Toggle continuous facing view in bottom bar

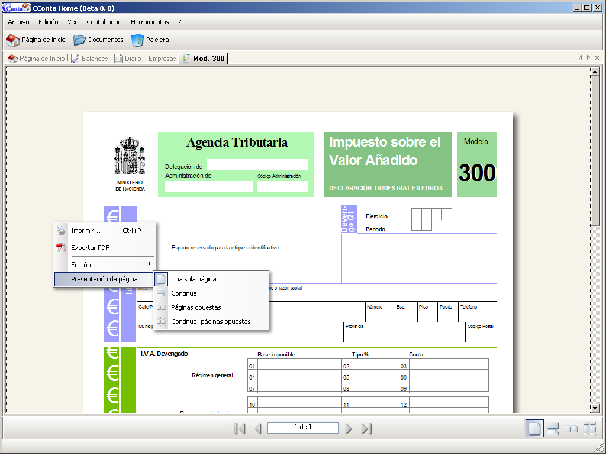pyautogui.click(x=590, y=429)
